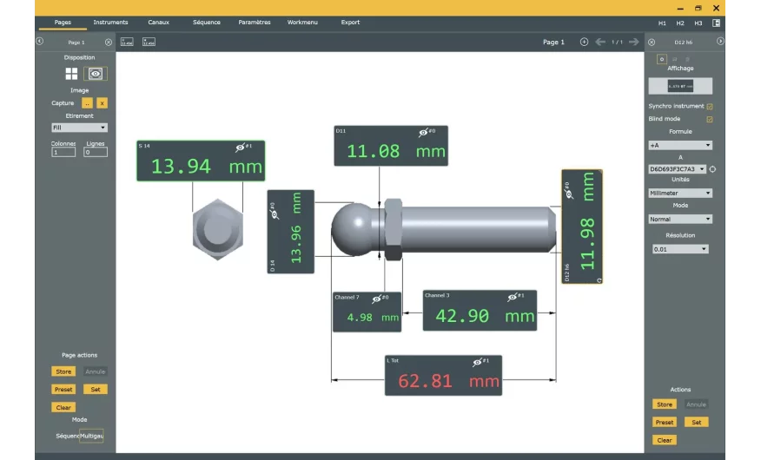Add a new page with plus icon
Screen dimensions: 761x460
tap(585, 43)
